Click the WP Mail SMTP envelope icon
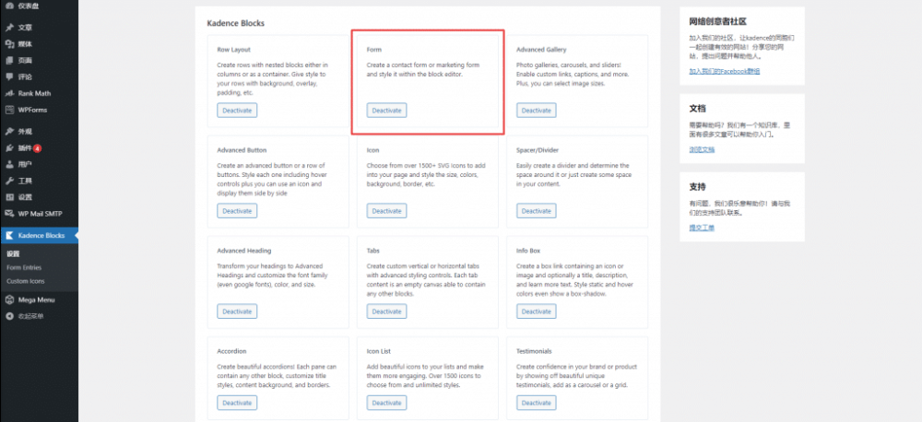This screenshot has width=922, height=422. 9,214
